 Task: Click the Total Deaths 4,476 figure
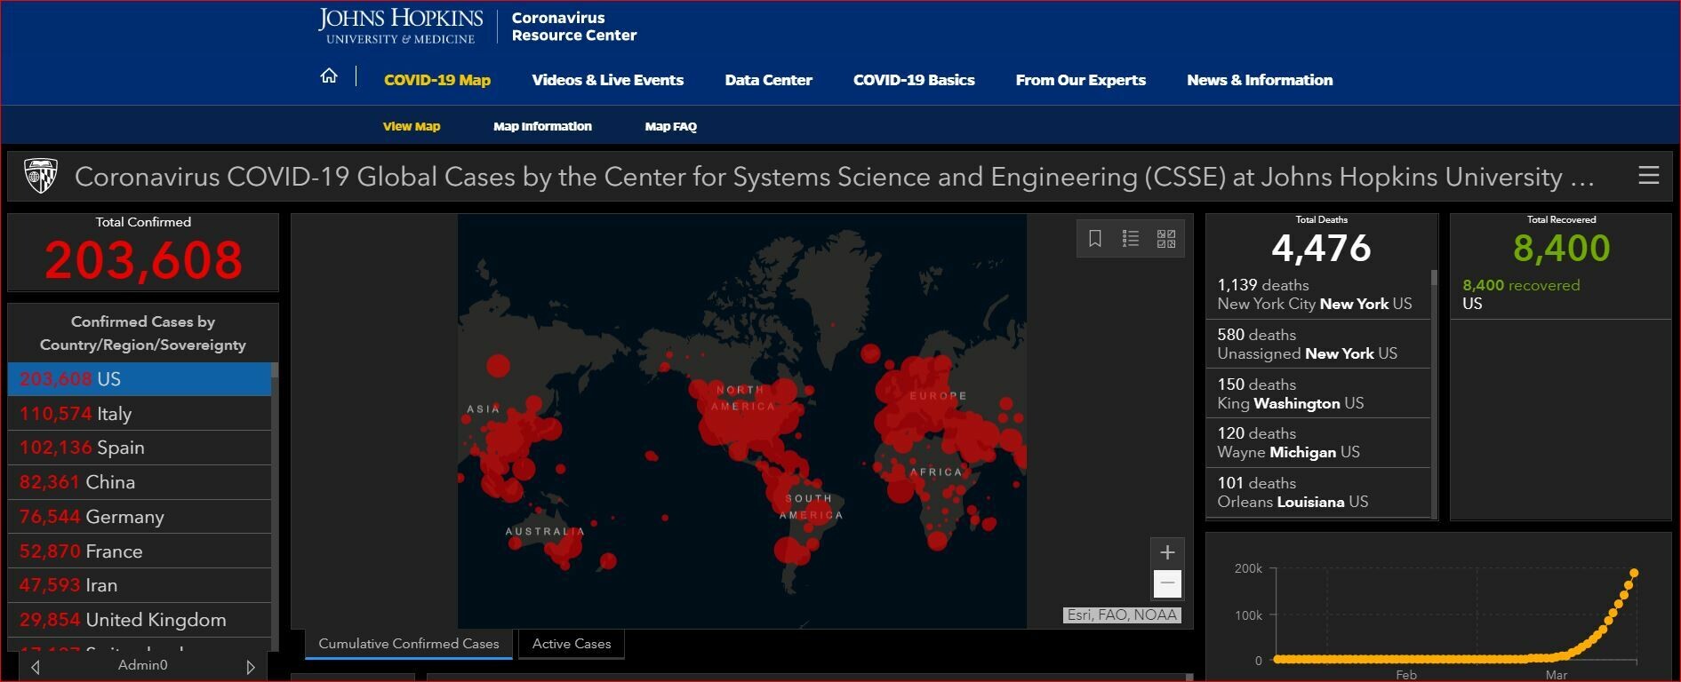[x=1321, y=248]
